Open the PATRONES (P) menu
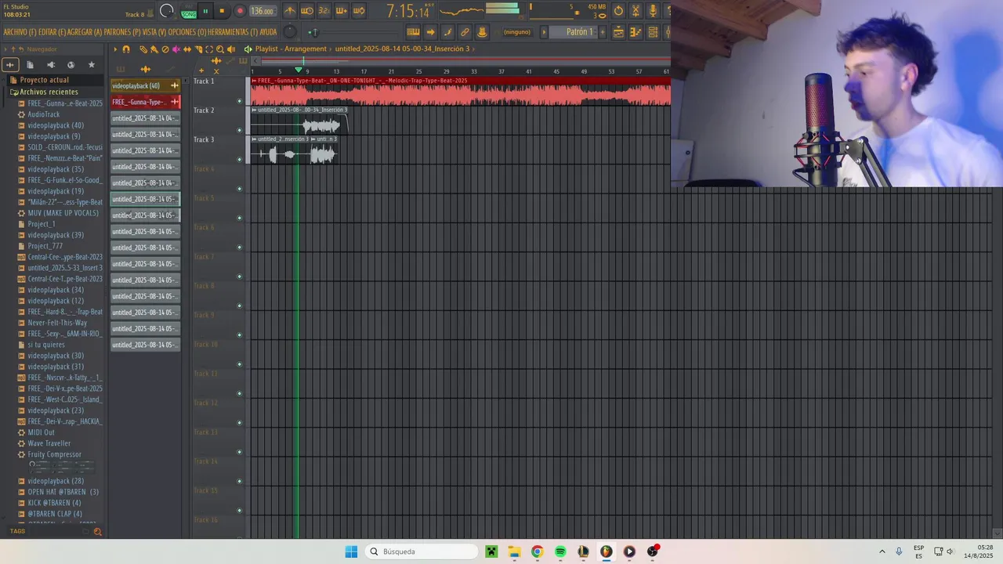The height and width of the screenshot is (564, 1003). (x=122, y=32)
